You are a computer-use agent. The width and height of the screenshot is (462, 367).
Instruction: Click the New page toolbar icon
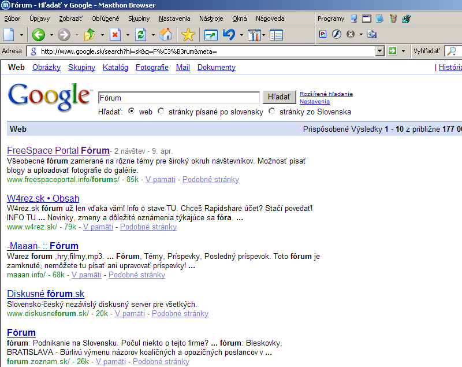pos(9,35)
